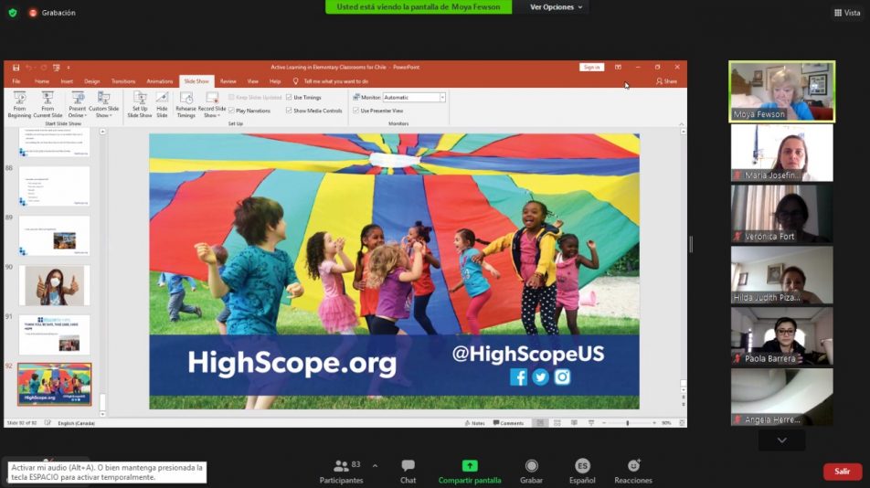Switch to the Insert tab
Image resolution: width=870 pixels, height=488 pixels.
click(x=67, y=81)
